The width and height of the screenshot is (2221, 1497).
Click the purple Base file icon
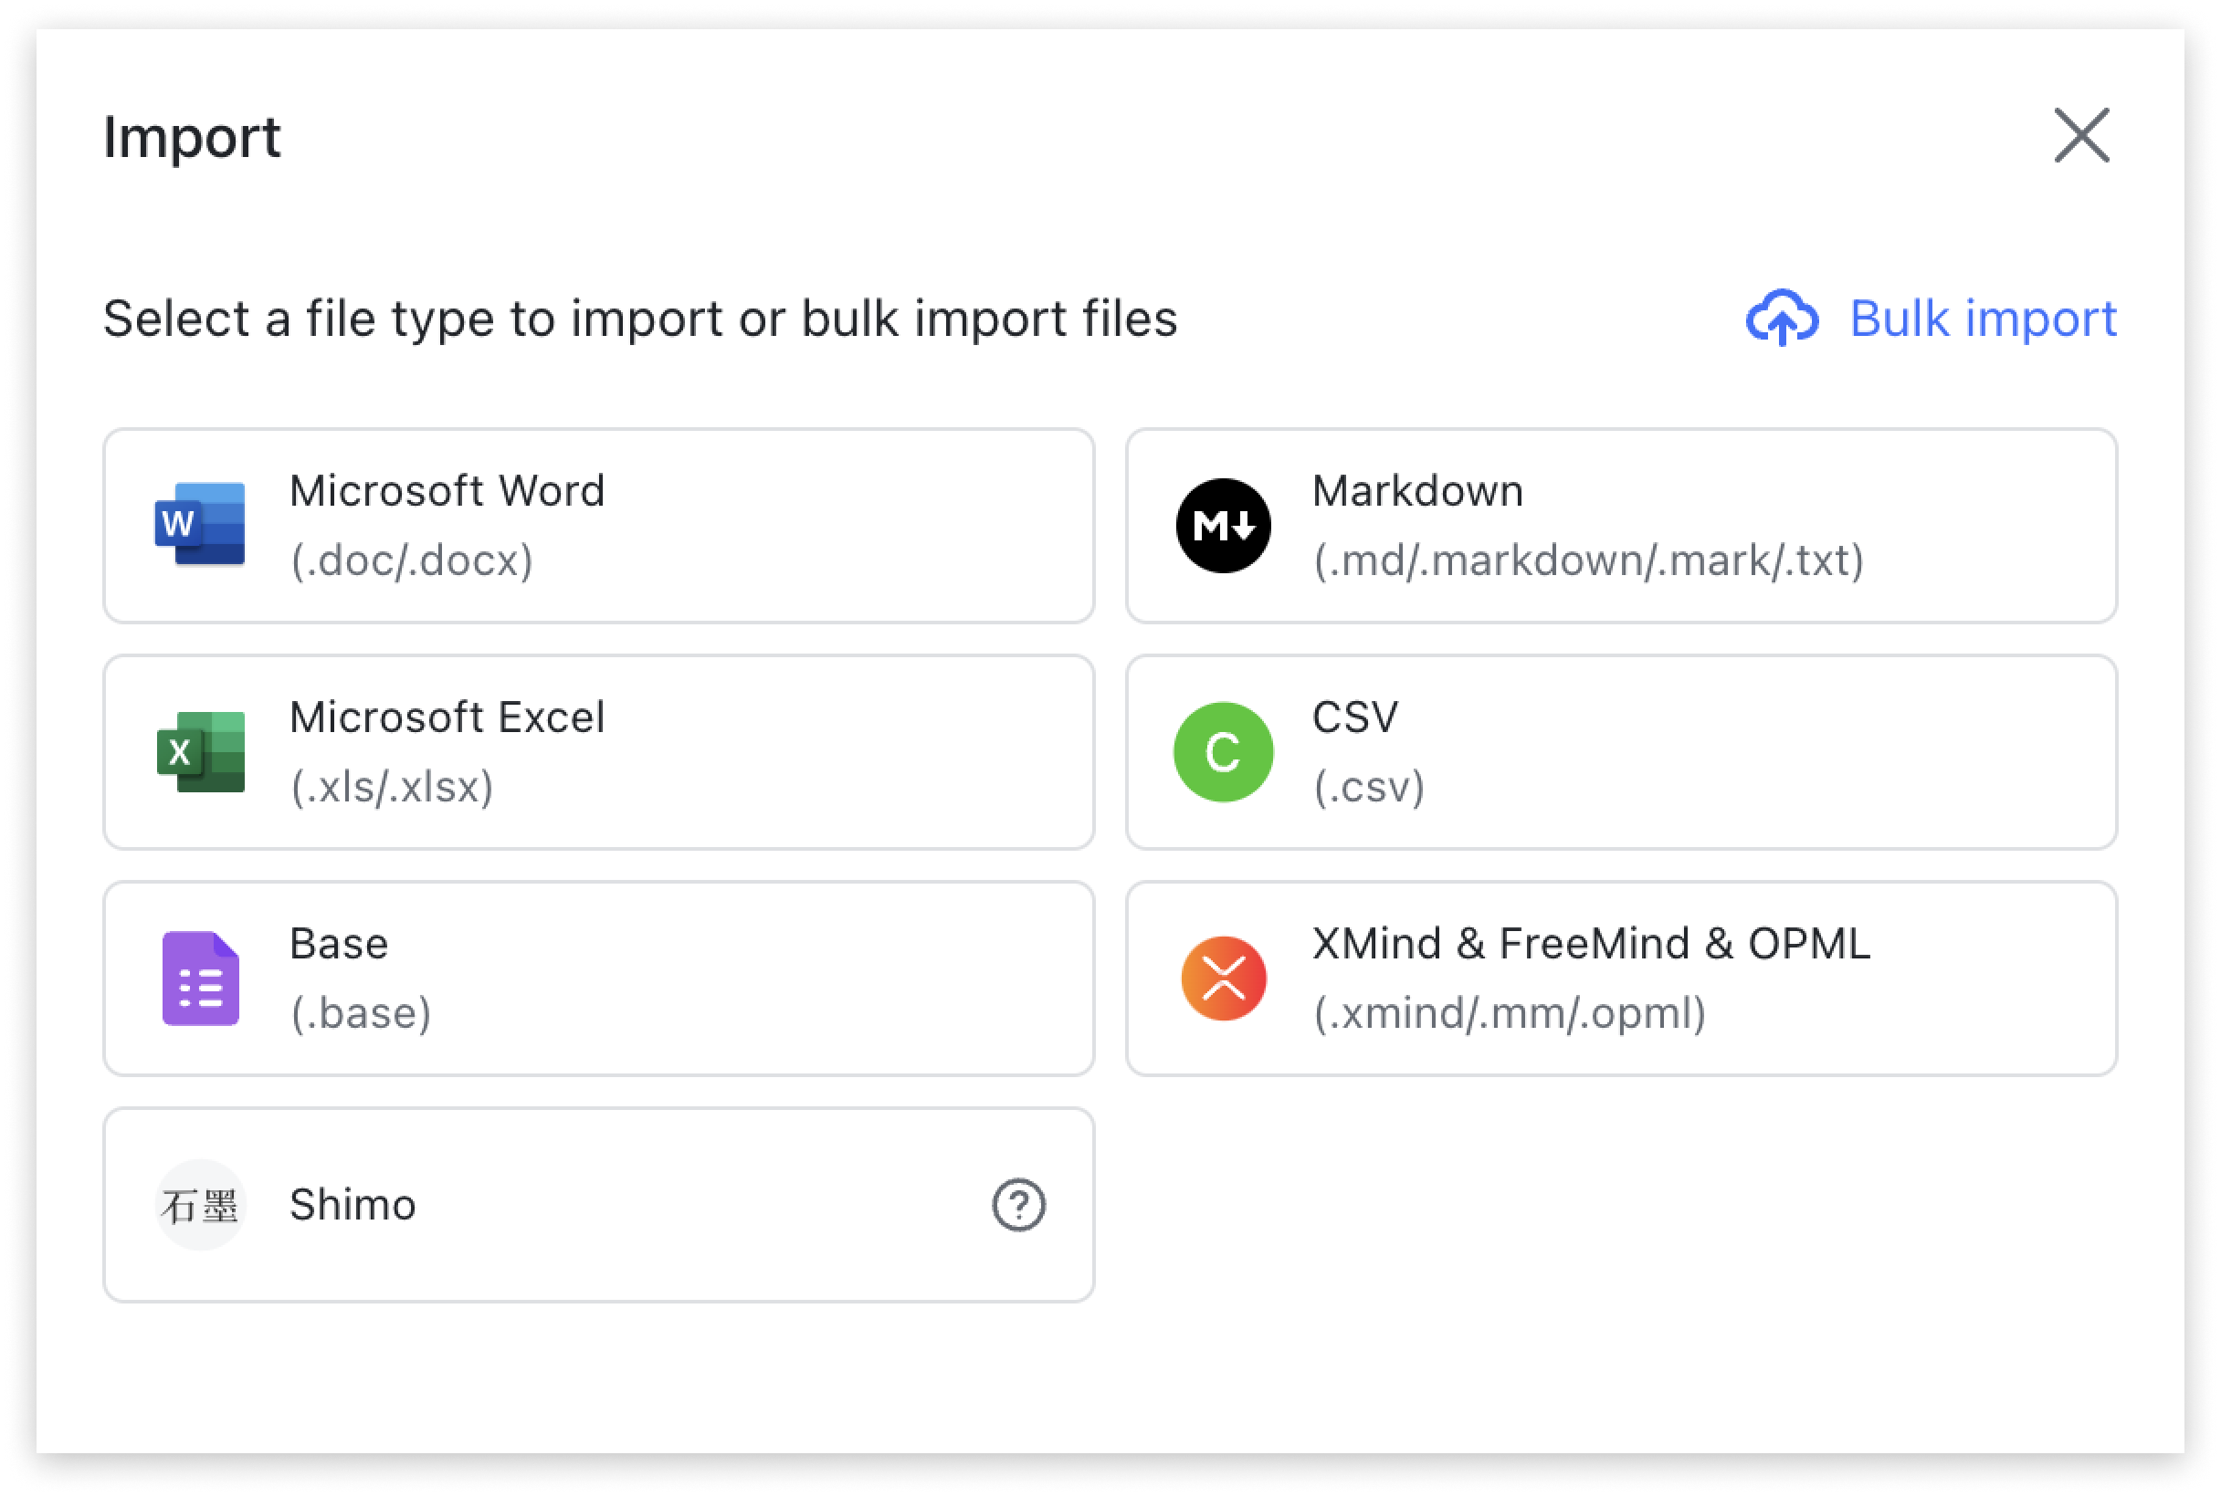[200, 978]
